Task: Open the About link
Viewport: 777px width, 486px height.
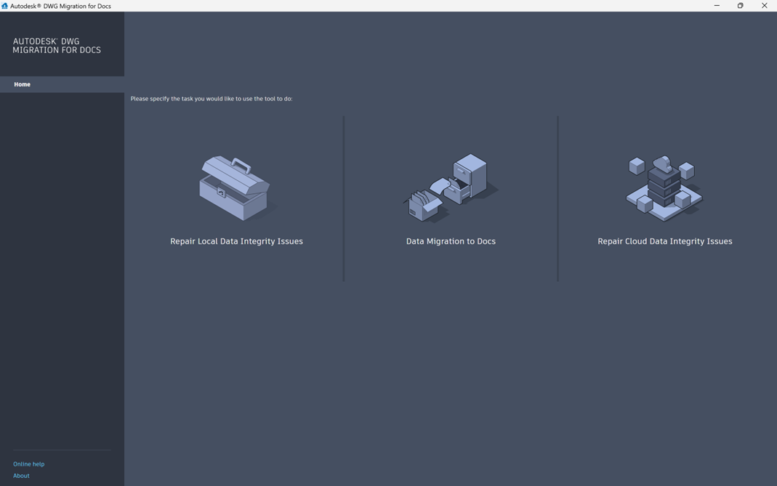Action: [21, 476]
